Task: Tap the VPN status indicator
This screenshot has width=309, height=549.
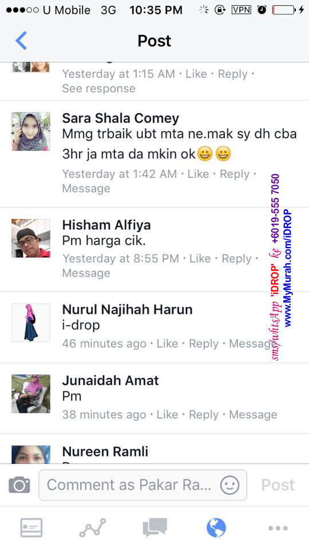Action: click(241, 10)
